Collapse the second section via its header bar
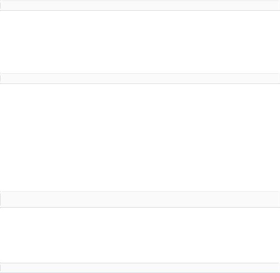Viewport: 280px width, 273px height. tap(140, 78)
